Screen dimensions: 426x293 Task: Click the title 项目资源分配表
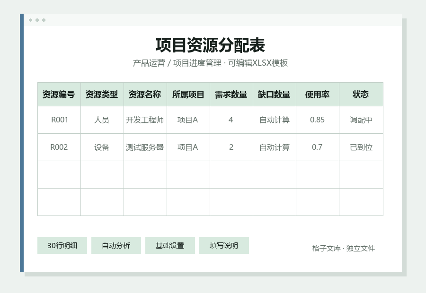coord(210,45)
